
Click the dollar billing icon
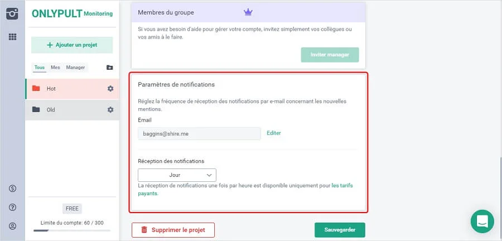point(12,189)
